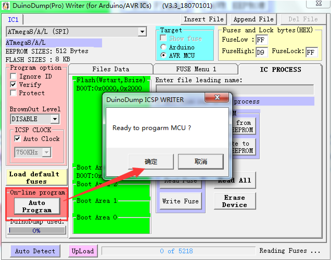The image size is (331, 260).
Task: Edit the FuseLow hex field
Action: [262, 40]
